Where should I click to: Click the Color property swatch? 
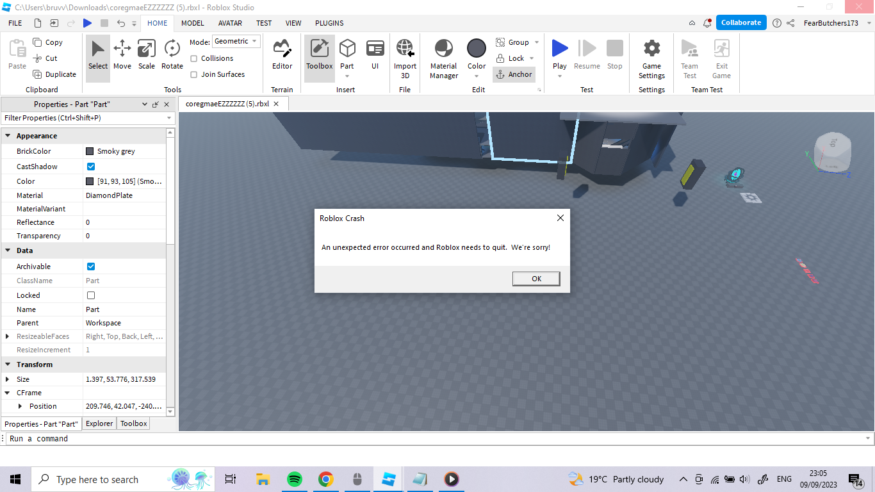(90, 181)
